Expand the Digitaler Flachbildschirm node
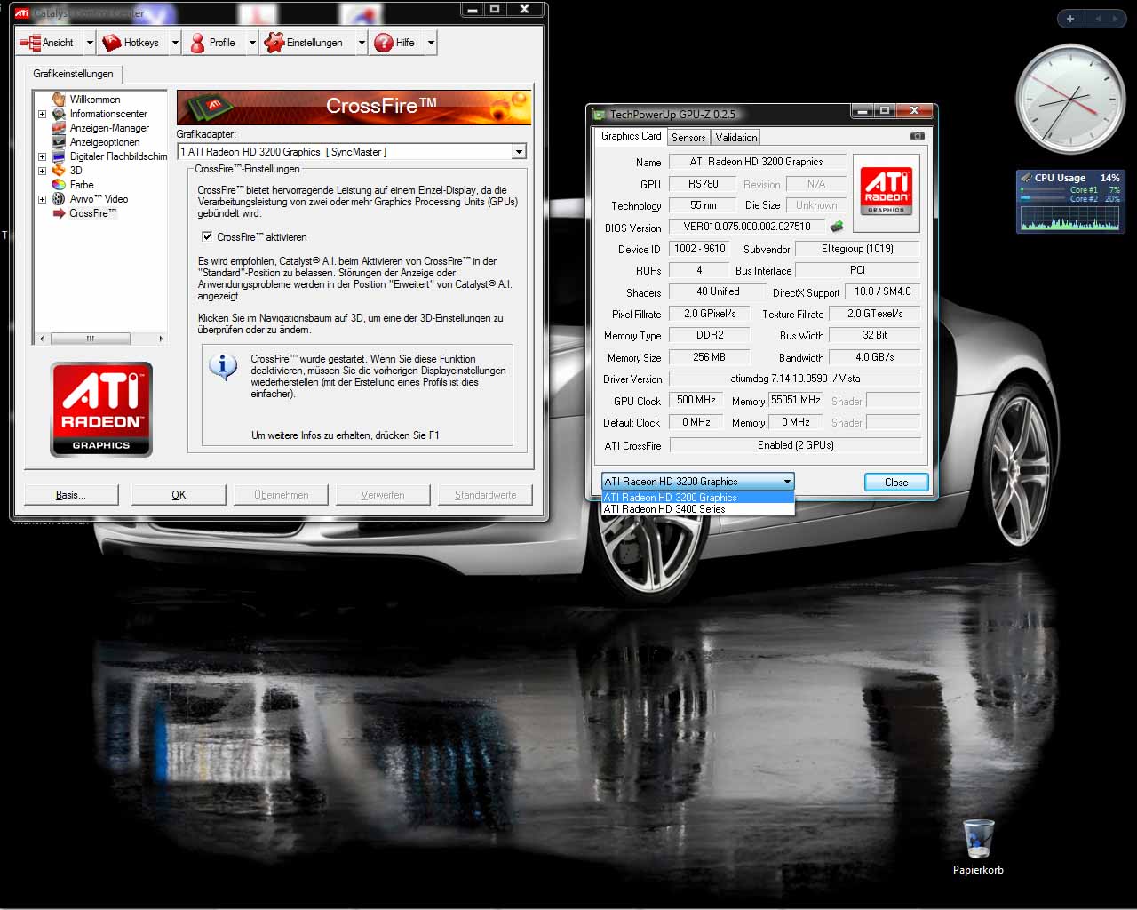This screenshot has width=1137, height=910. coord(42,156)
